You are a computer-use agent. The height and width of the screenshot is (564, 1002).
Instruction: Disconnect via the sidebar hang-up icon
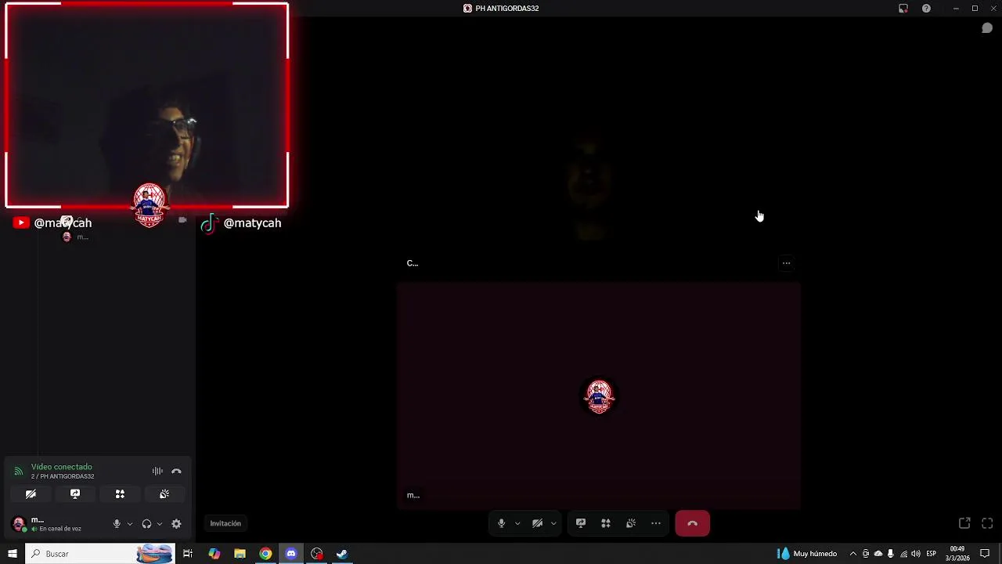pyautogui.click(x=176, y=471)
